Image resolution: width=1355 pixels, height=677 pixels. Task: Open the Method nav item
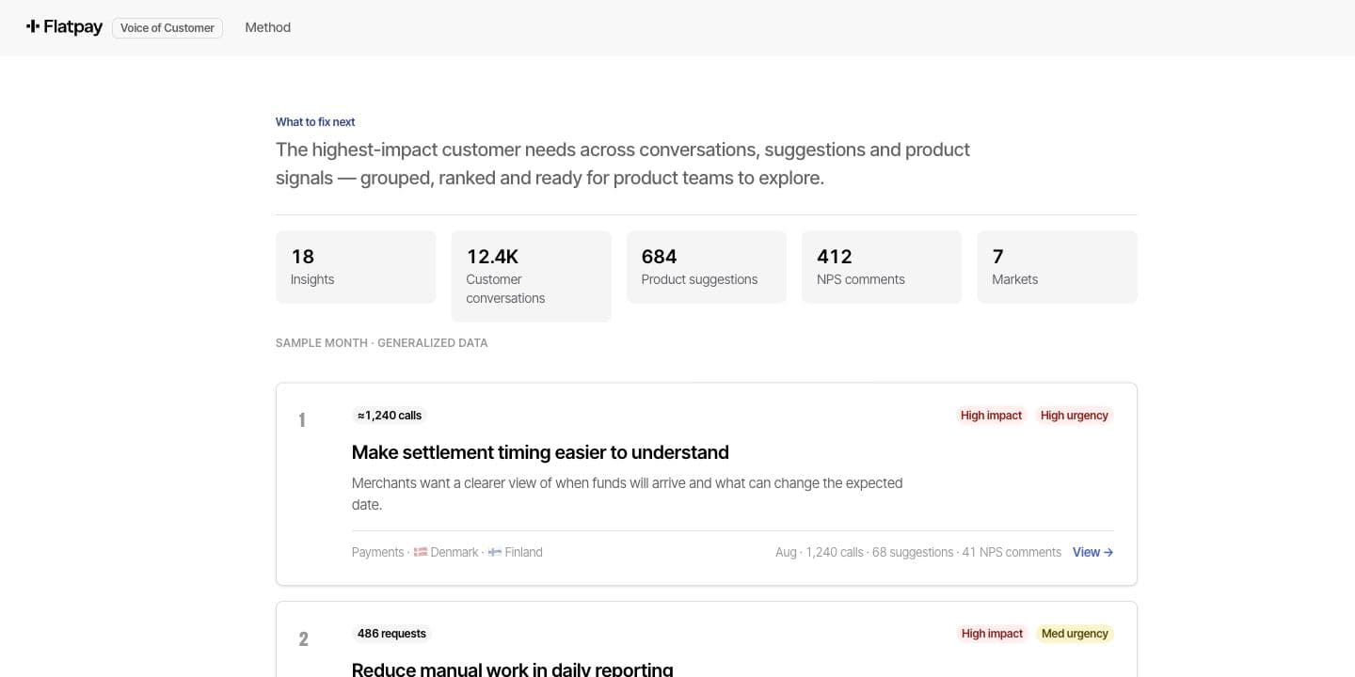click(x=268, y=27)
